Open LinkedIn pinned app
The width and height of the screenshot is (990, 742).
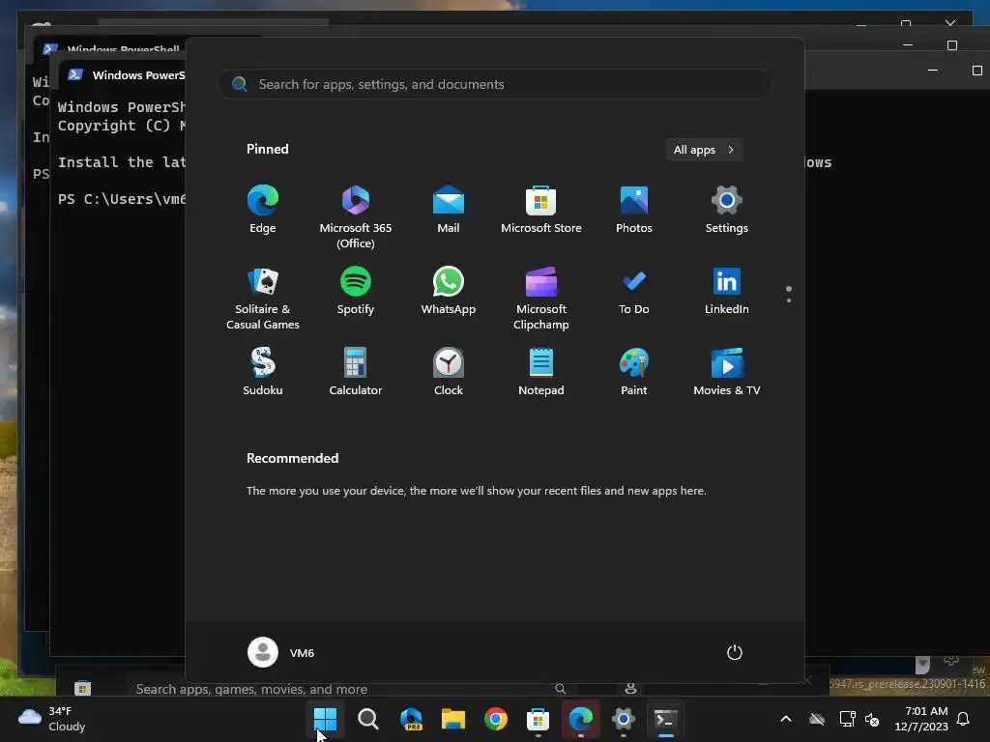pyautogui.click(x=727, y=292)
